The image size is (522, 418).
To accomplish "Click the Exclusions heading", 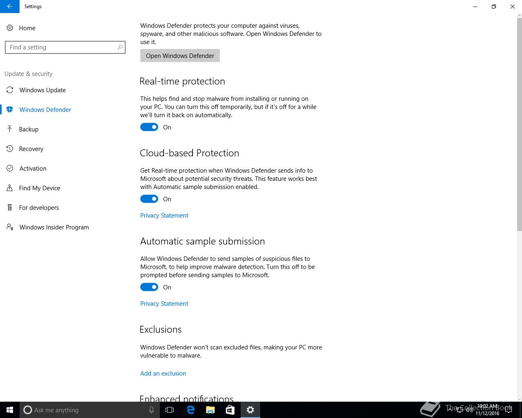I will (x=161, y=329).
